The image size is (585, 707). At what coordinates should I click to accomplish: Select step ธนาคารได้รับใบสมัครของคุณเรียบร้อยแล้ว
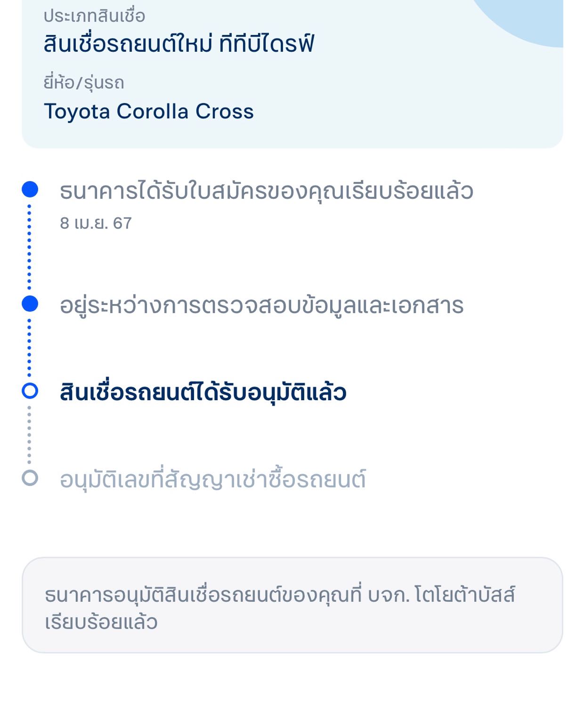[x=266, y=191]
